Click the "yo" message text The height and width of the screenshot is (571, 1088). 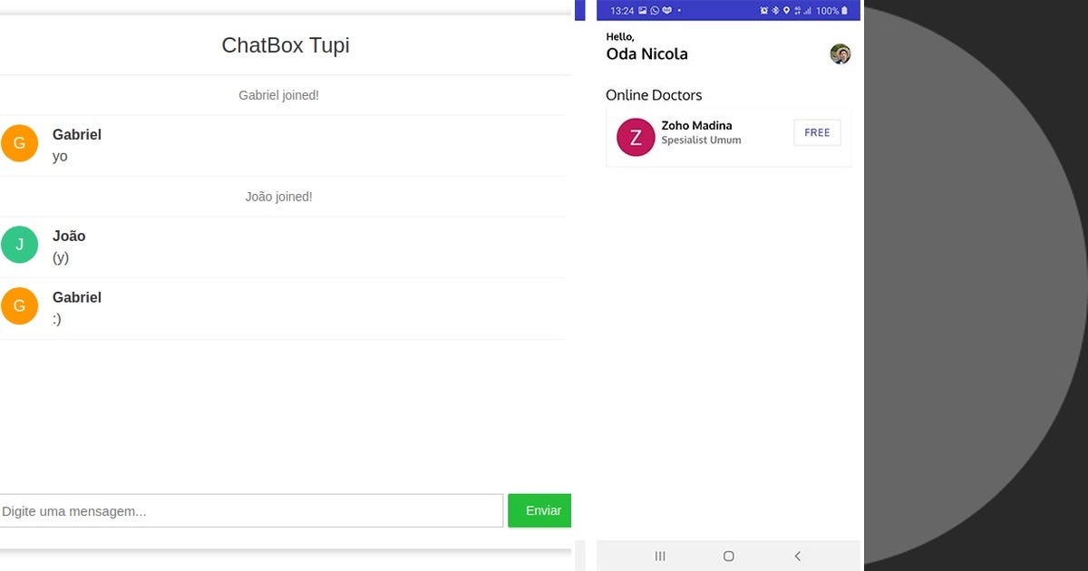[60, 157]
